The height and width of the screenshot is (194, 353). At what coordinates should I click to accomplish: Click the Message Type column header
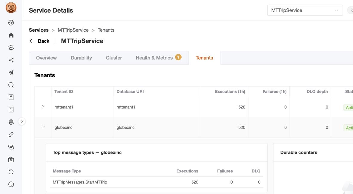pyautogui.click(x=67, y=171)
